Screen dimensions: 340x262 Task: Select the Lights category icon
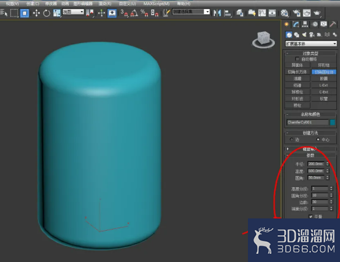[x=304, y=35]
